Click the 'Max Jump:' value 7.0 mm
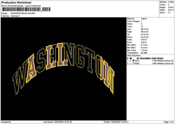Screen dimensions: 175x124 tap(144, 50)
